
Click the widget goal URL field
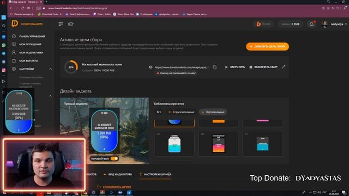click(x=182, y=67)
